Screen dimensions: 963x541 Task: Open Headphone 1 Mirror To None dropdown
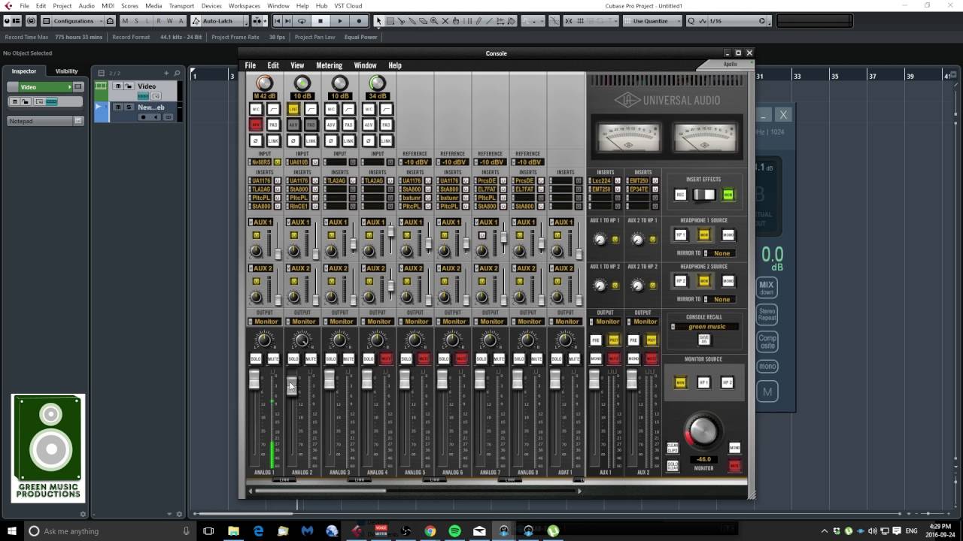point(719,253)
